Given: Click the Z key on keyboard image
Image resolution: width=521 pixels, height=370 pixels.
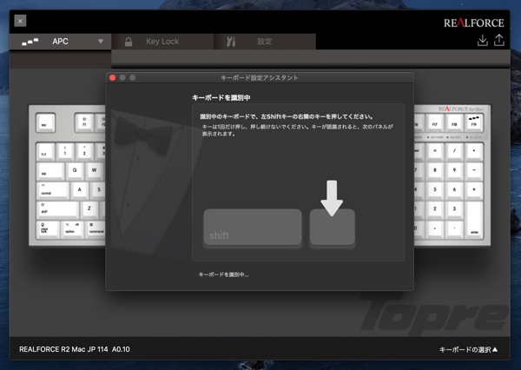Looking at the screenshot, I should point(89,209).
